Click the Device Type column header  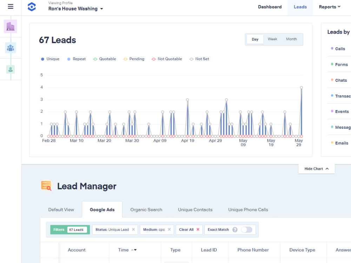click(x=302, y=250)
